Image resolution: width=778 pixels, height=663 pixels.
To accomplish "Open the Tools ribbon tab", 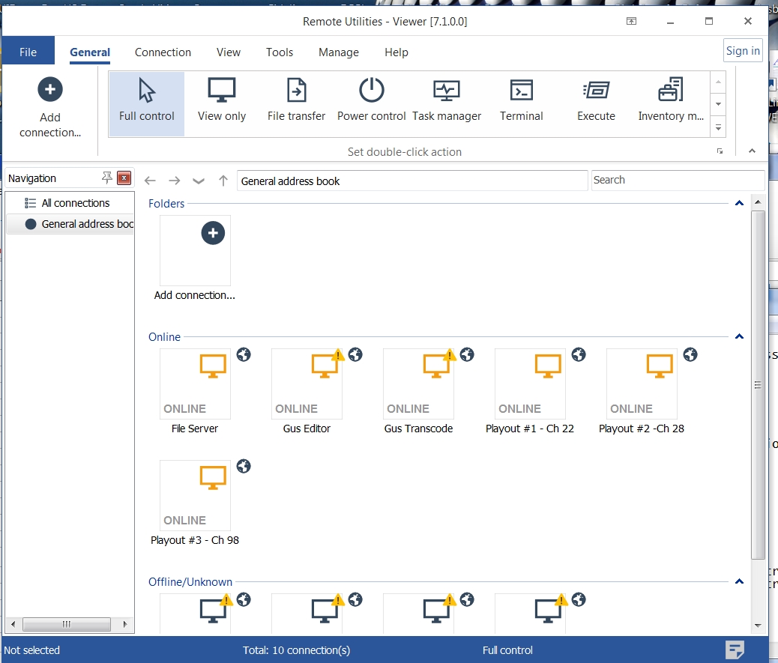I will click(x=280, y=52).
